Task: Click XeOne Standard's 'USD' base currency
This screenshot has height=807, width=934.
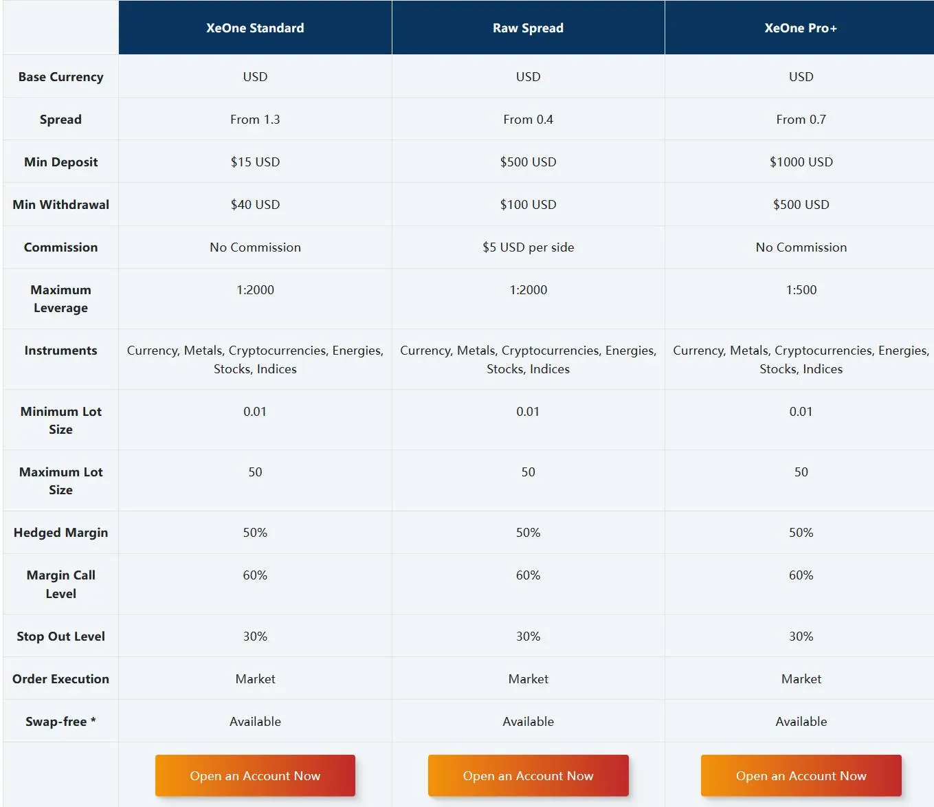Action: tap(255, 77)
